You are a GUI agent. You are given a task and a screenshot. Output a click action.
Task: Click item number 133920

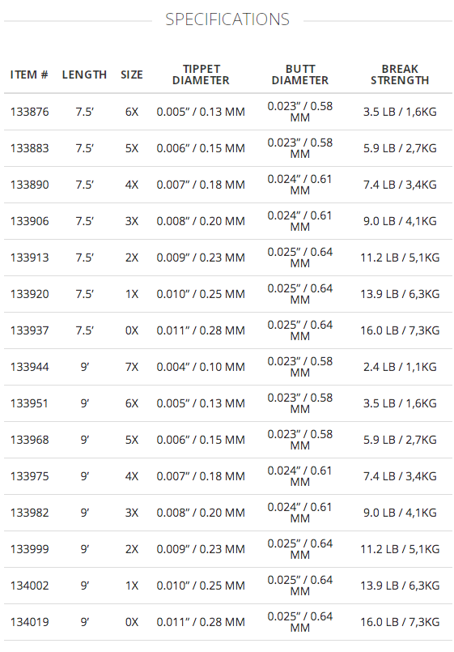[29, 294]
